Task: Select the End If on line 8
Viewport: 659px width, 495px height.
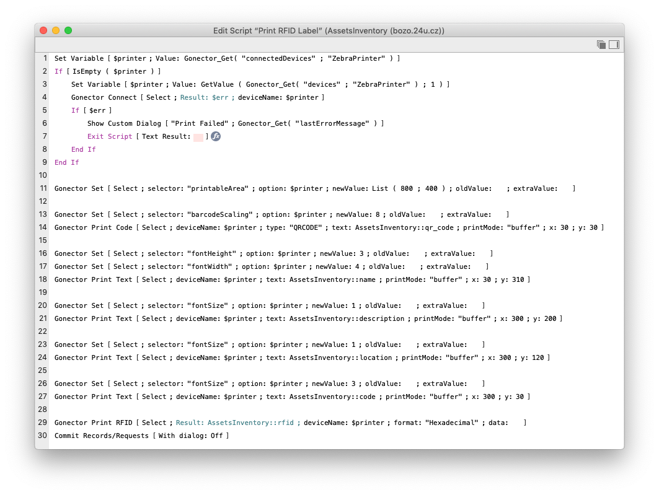Action: pos(83,149)
